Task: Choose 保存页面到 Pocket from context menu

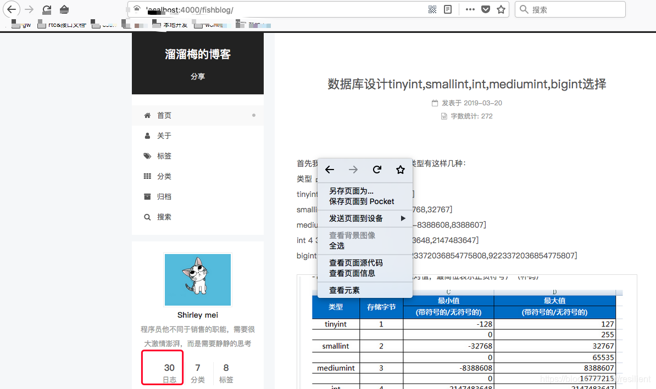Action: pyautogui.click(x=365, y=201)
